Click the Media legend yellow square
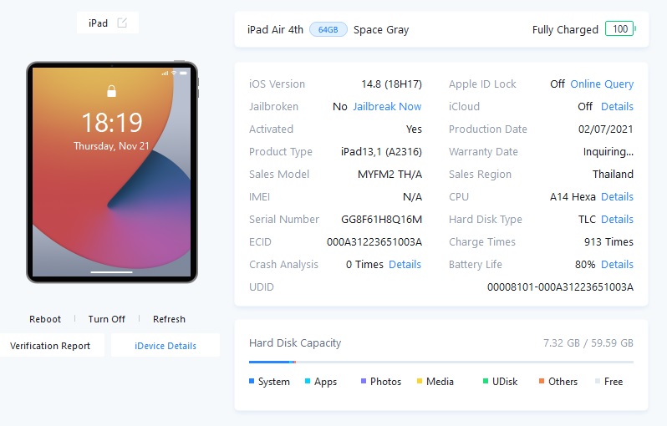667x426 pixels. [420, 381]
